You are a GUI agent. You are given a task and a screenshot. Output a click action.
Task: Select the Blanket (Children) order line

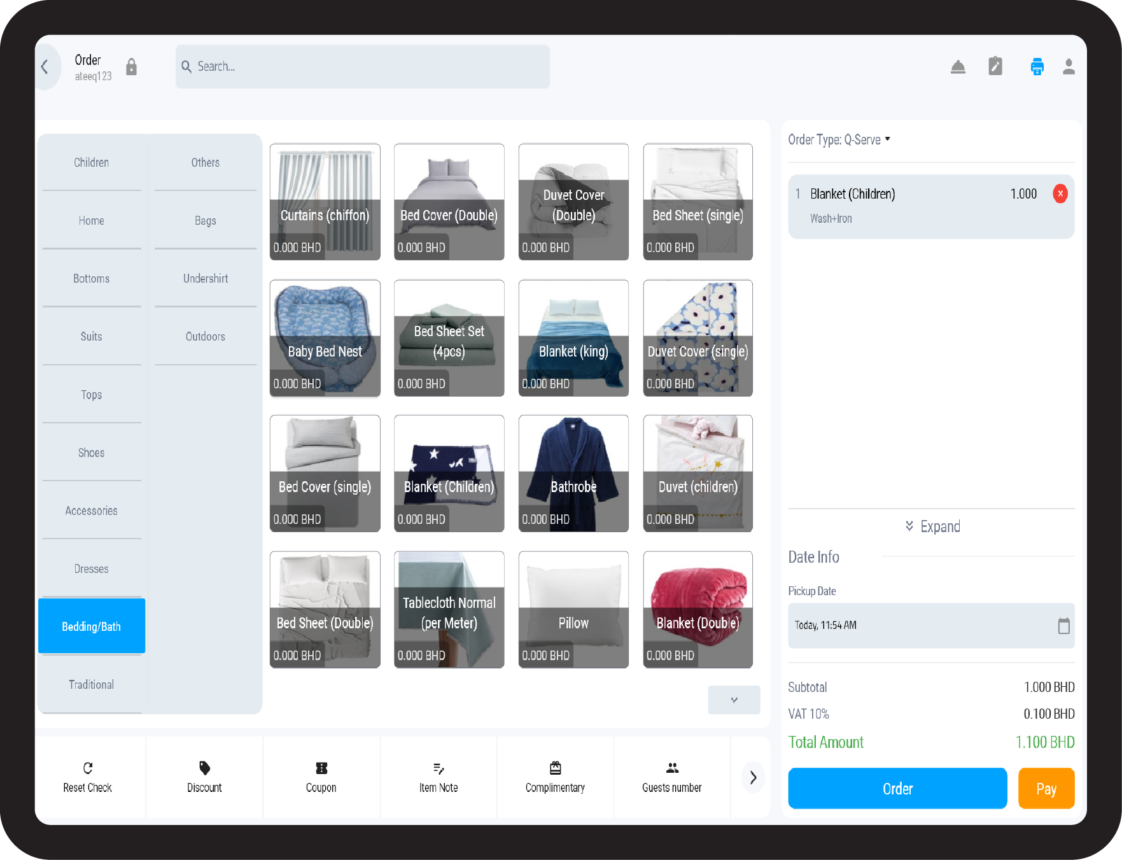(931, 207)
